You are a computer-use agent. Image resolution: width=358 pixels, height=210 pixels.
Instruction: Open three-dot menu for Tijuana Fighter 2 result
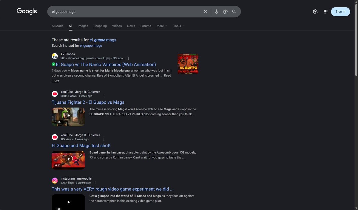point(104,96)
